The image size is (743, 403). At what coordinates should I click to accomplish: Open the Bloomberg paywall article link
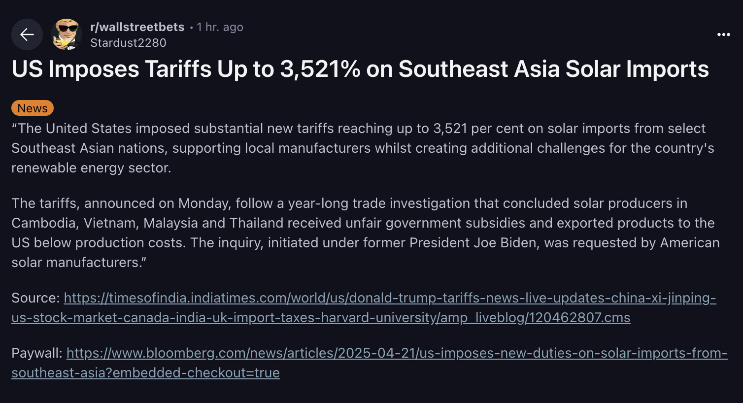click(x=397, y=353)
